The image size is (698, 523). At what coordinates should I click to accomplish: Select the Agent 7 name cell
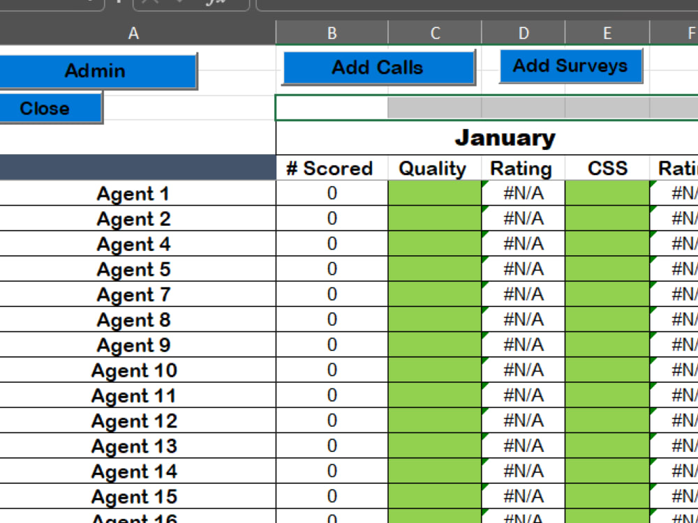click(138, 294)
